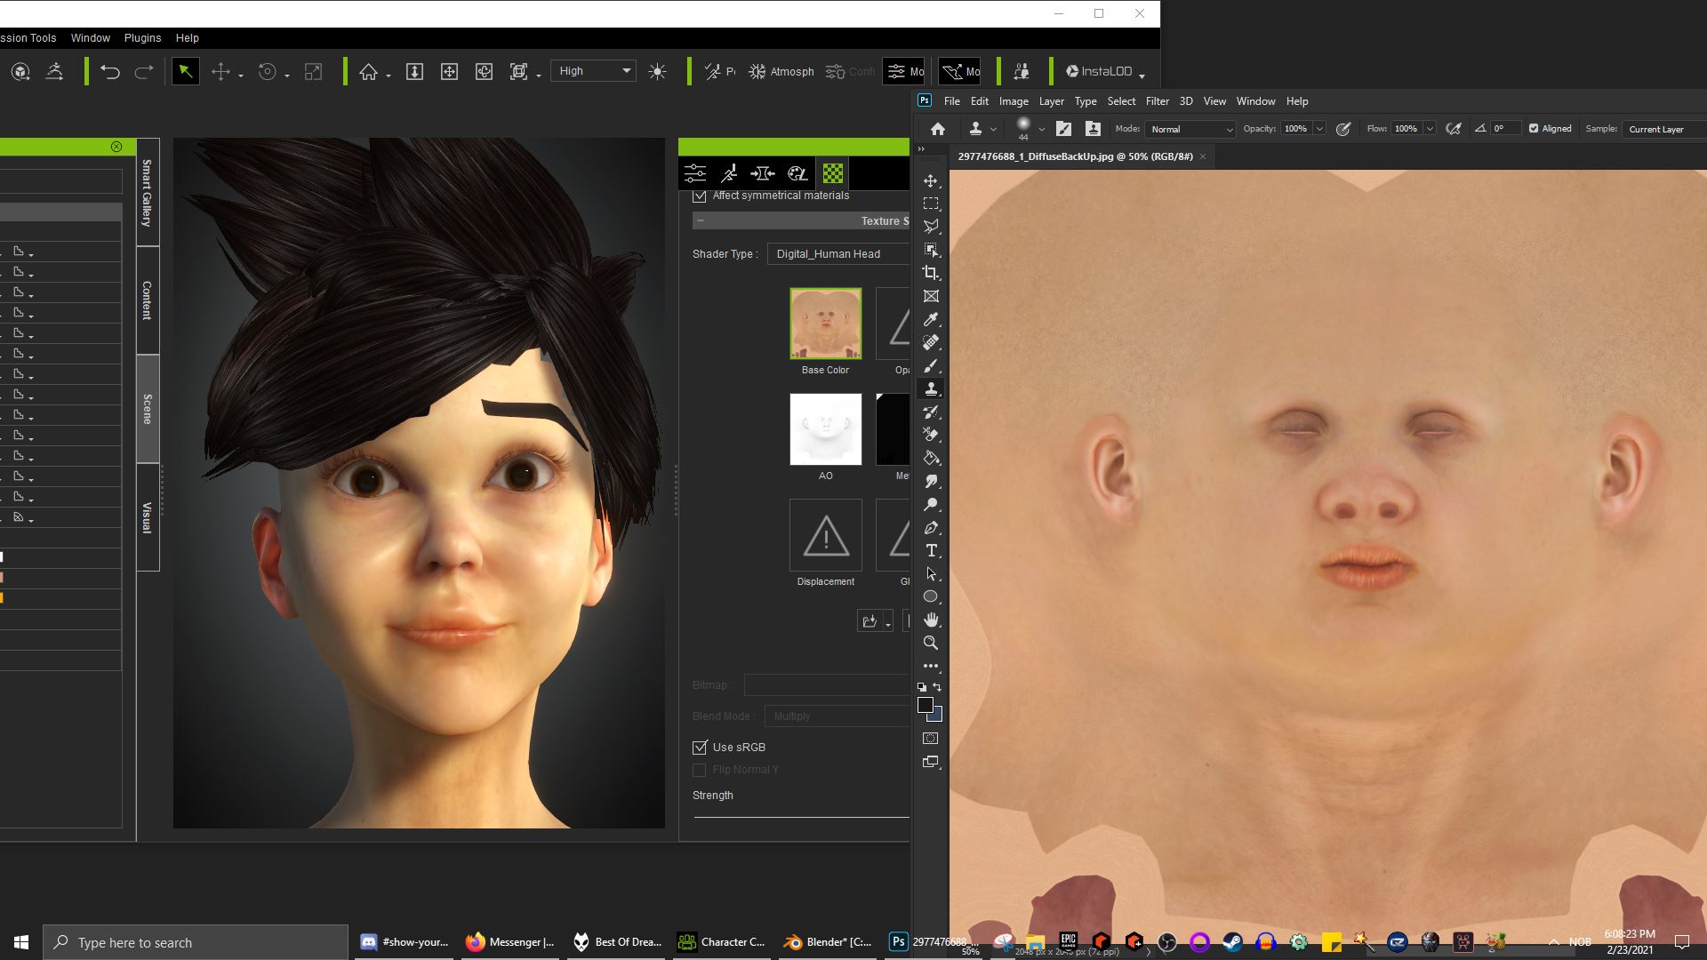The width and height of the screenshot is (1707, 960).
Task: Open Plugins menu in Character Creator
Action: pyautogui.click(x=142, y=38)
